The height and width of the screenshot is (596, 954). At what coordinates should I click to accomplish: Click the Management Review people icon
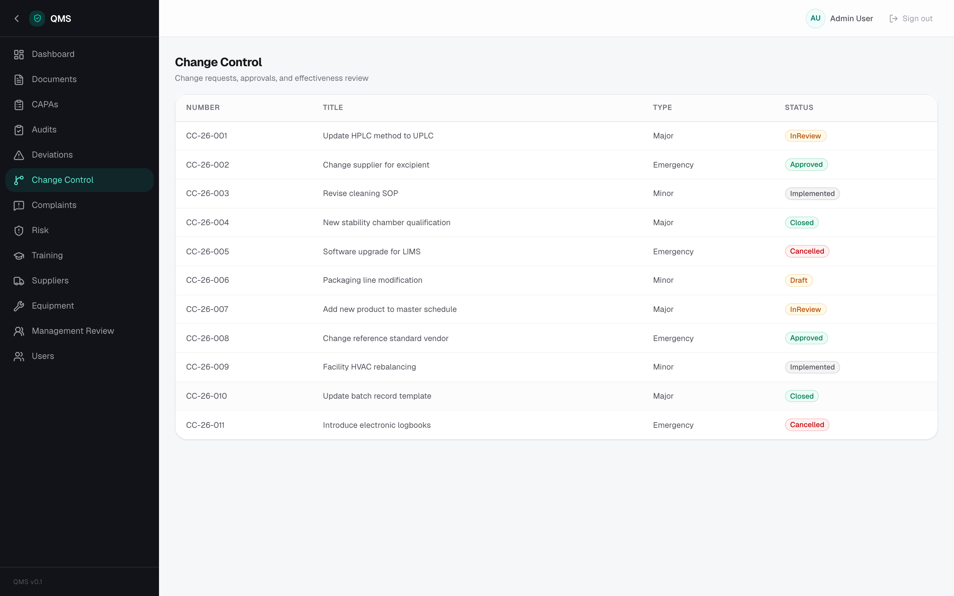point(19,331)
